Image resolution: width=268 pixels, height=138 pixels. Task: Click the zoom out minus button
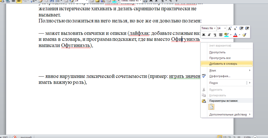pos(255,137)
